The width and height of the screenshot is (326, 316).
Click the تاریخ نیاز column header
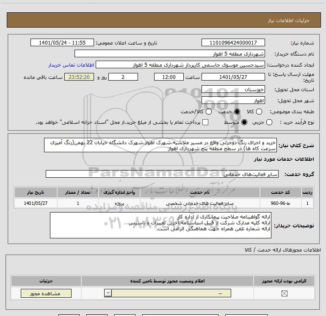[x=36, y=192]
